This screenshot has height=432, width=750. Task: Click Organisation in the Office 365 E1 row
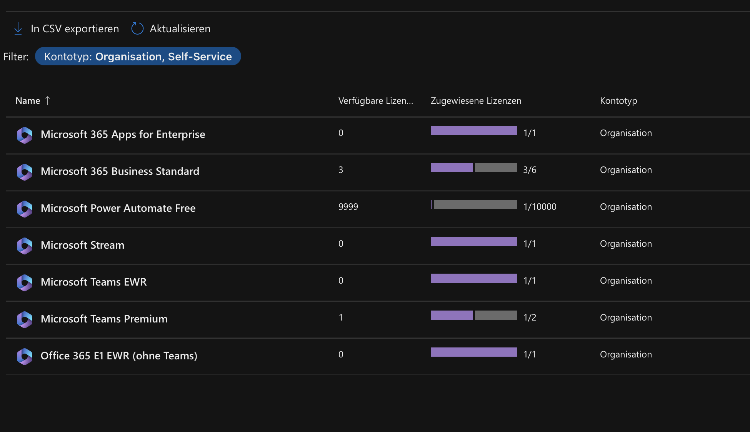[626, 354]
